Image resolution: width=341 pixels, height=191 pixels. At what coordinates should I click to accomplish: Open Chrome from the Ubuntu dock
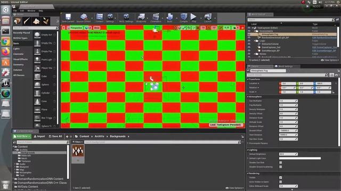(x=6, y=41)
